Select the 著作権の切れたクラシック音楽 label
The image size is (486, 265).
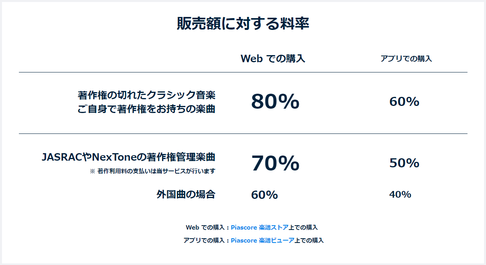point(146,95)
